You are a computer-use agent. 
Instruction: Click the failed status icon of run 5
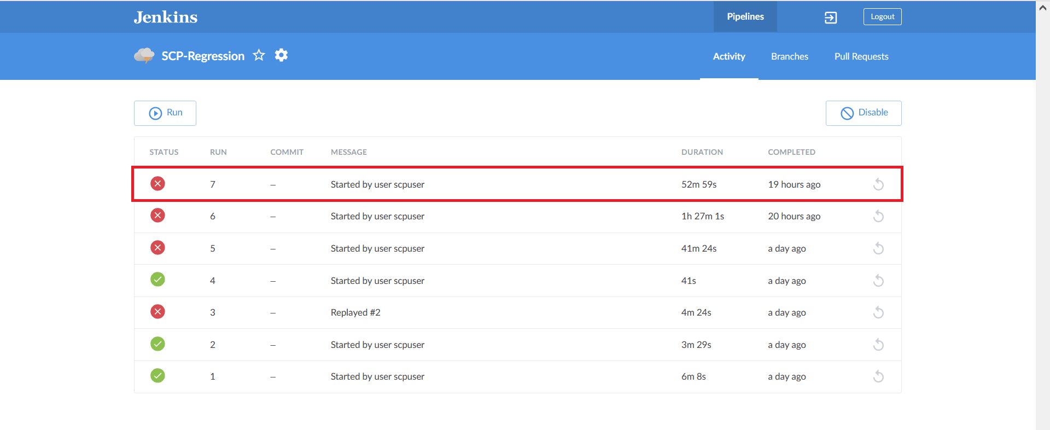pos(157,247)
